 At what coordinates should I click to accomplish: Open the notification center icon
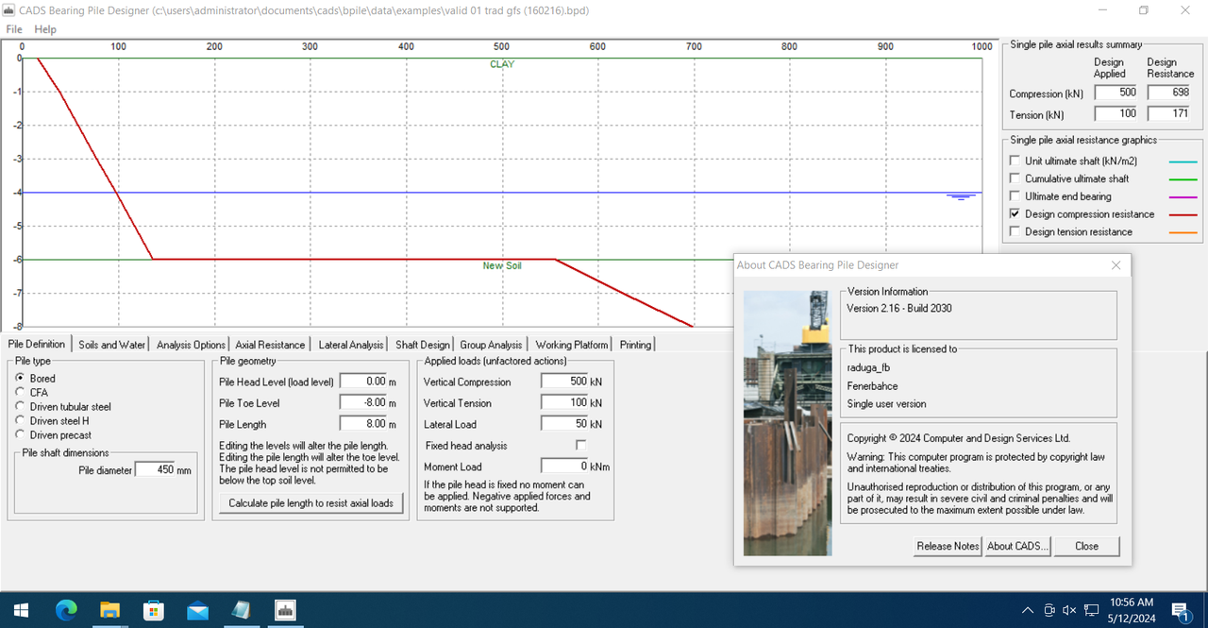click(x=1180, y=610)
